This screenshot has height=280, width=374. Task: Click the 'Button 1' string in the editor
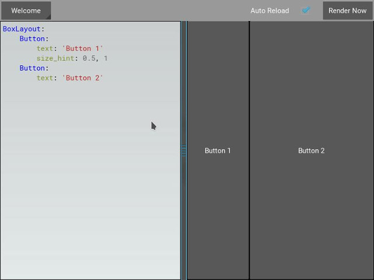tap(82, 48)
